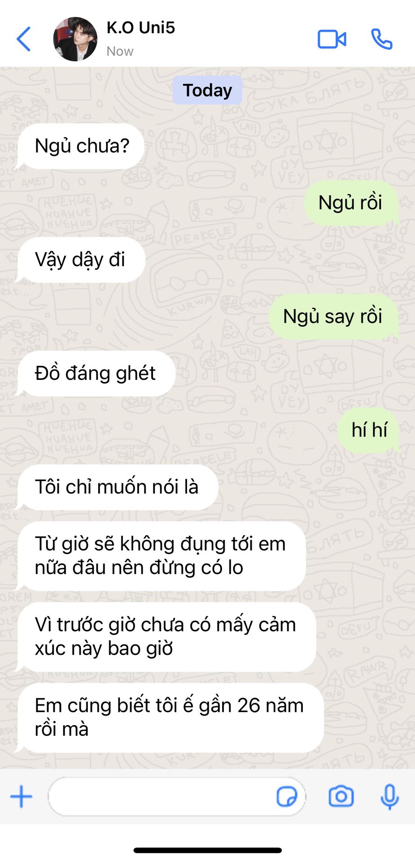Screen dimensions: 415x862
Task: Tap the Today date label
Action: (x=207, y=90)
